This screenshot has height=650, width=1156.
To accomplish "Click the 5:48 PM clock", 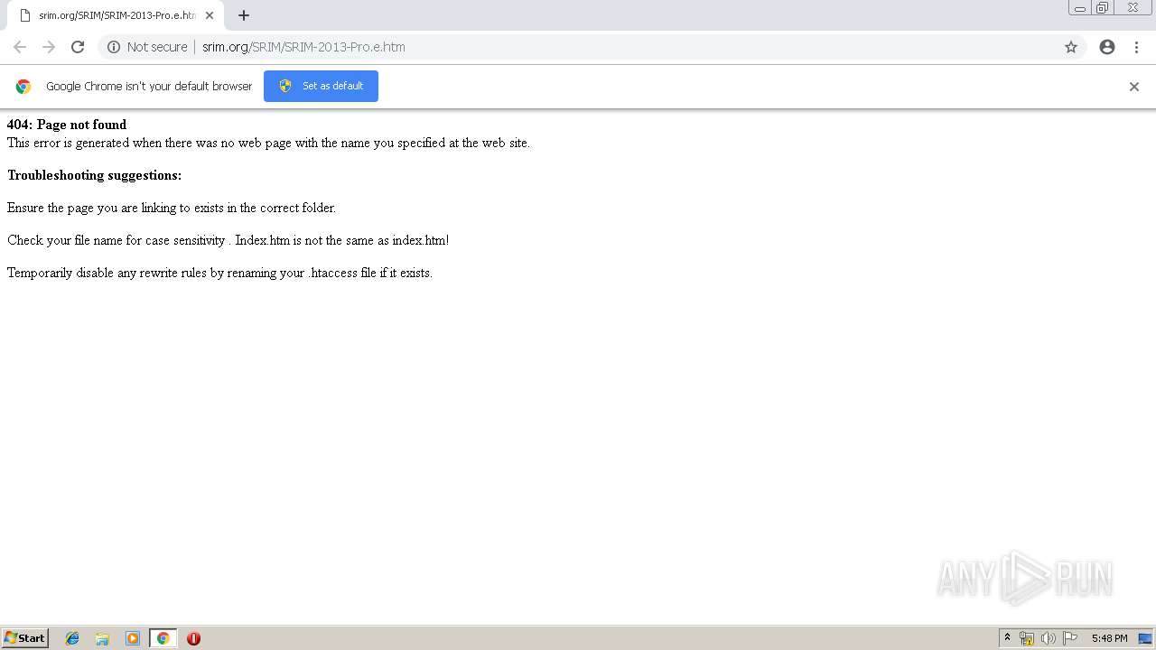I will [1109, 638].
